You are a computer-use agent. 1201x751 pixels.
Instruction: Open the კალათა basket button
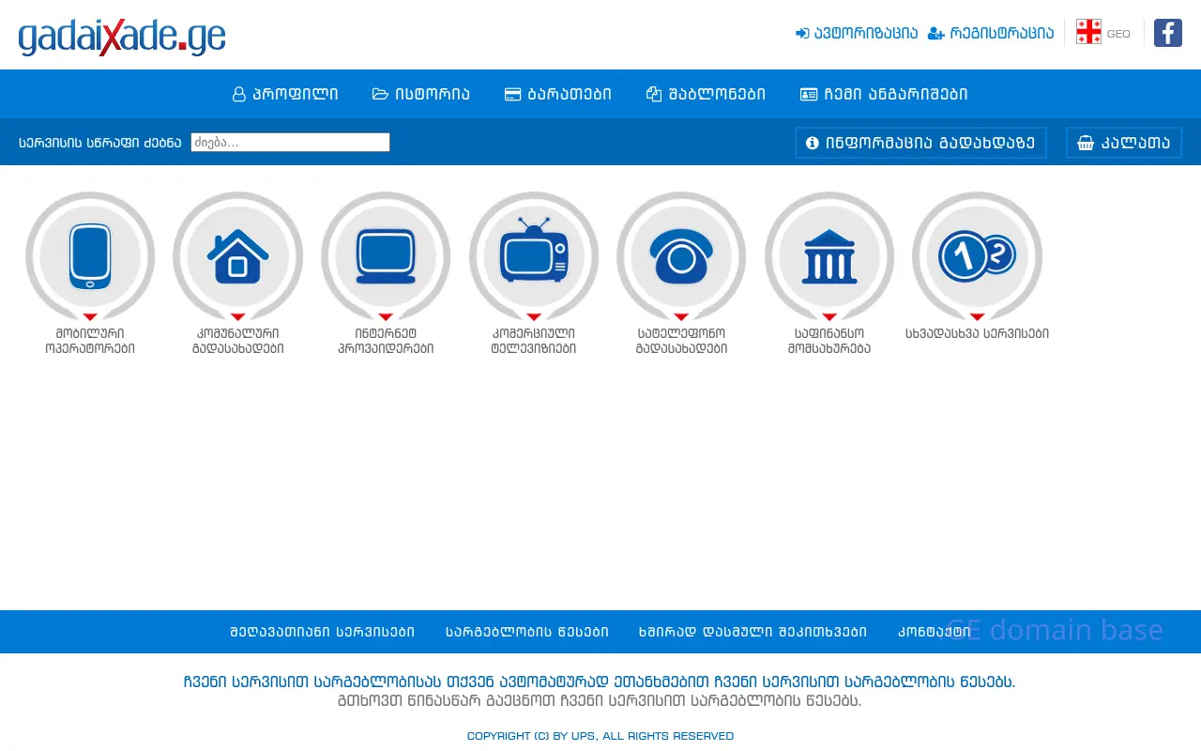coord(1123,143)
